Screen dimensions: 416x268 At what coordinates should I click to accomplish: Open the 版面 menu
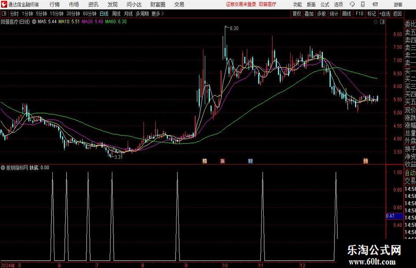[x=311, y=4]
